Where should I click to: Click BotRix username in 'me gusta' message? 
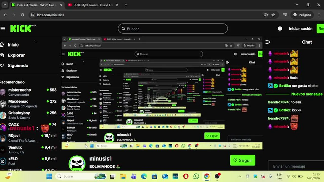(285, 86)
